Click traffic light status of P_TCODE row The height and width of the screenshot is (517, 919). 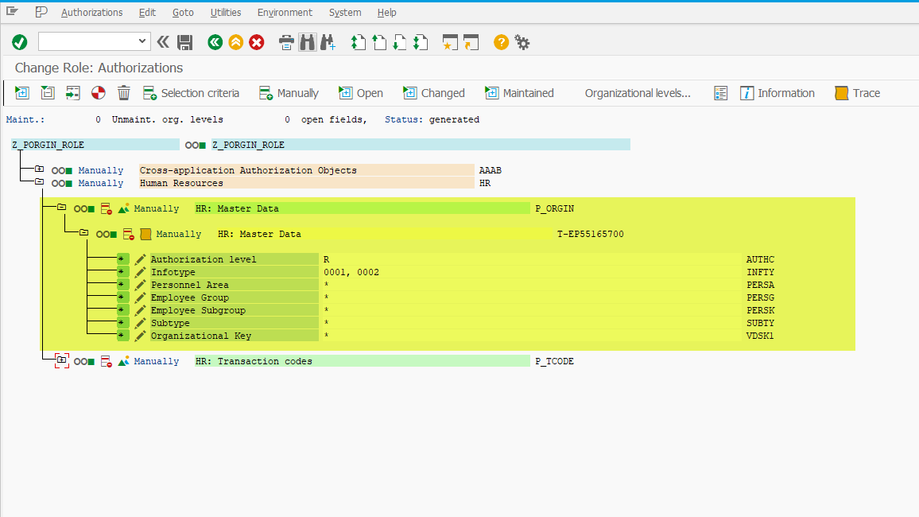tap(83, 362)
